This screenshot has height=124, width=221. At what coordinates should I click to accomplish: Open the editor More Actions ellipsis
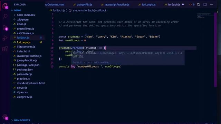click(212, 4)
